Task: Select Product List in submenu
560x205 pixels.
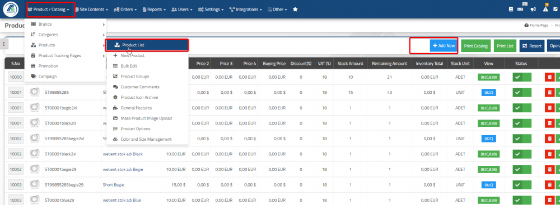Action: pos(147,45)
